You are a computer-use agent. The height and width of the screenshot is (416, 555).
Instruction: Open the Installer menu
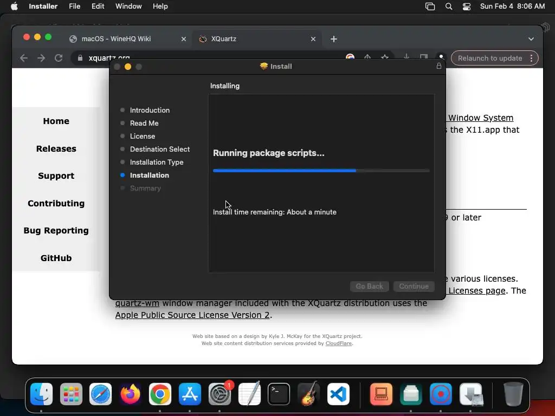(43, 6)
